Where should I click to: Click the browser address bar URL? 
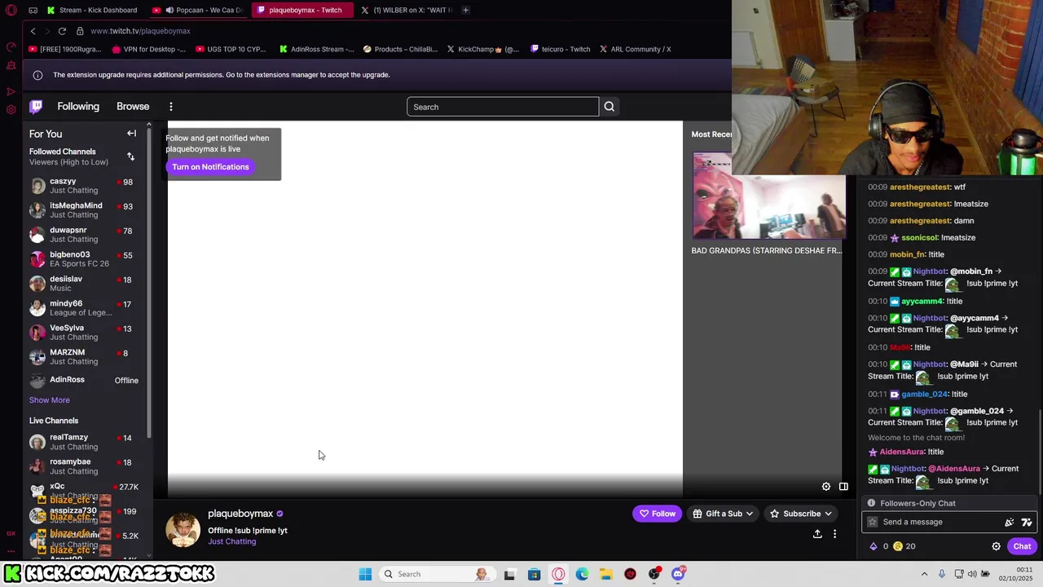tap(140, 31)
